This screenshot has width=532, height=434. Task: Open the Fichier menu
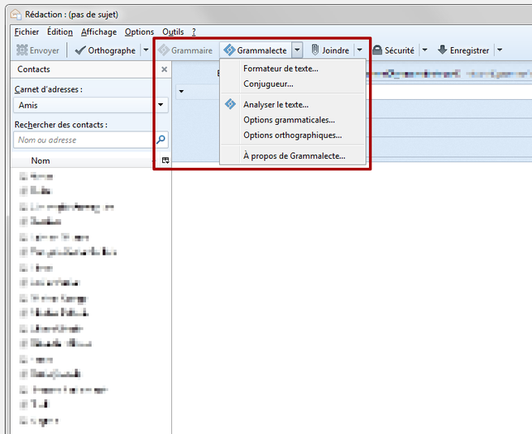(x=26, y=32)
